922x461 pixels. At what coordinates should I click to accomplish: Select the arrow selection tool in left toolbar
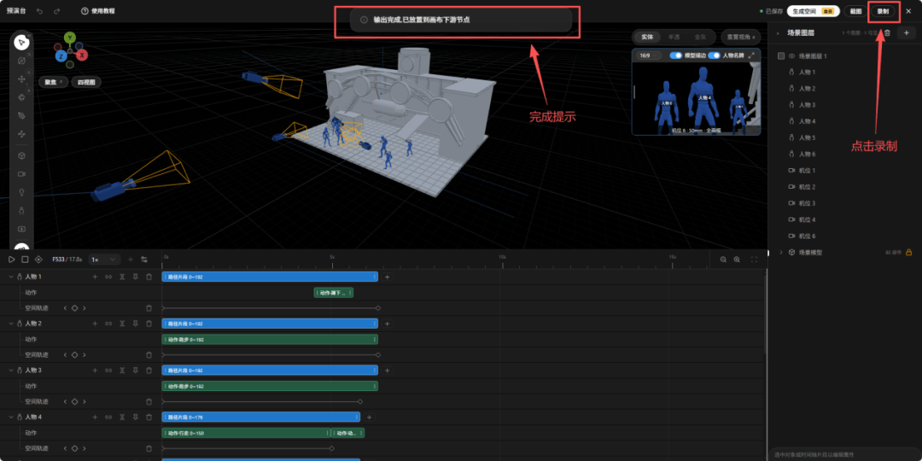pos(21,42)
